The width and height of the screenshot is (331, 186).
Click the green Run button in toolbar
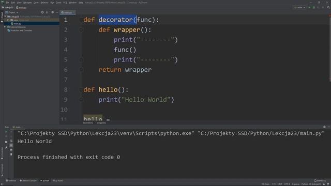[309, 7]
